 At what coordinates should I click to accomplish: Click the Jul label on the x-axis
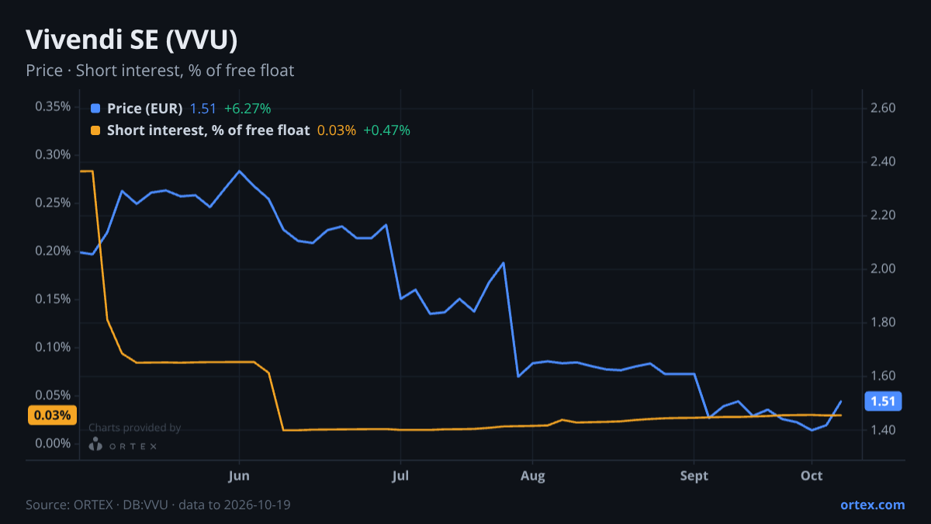pyautogui.click(x=401, y=476)
